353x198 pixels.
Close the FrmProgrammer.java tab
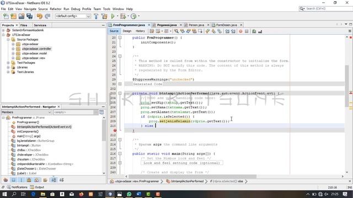pos(149,25)
